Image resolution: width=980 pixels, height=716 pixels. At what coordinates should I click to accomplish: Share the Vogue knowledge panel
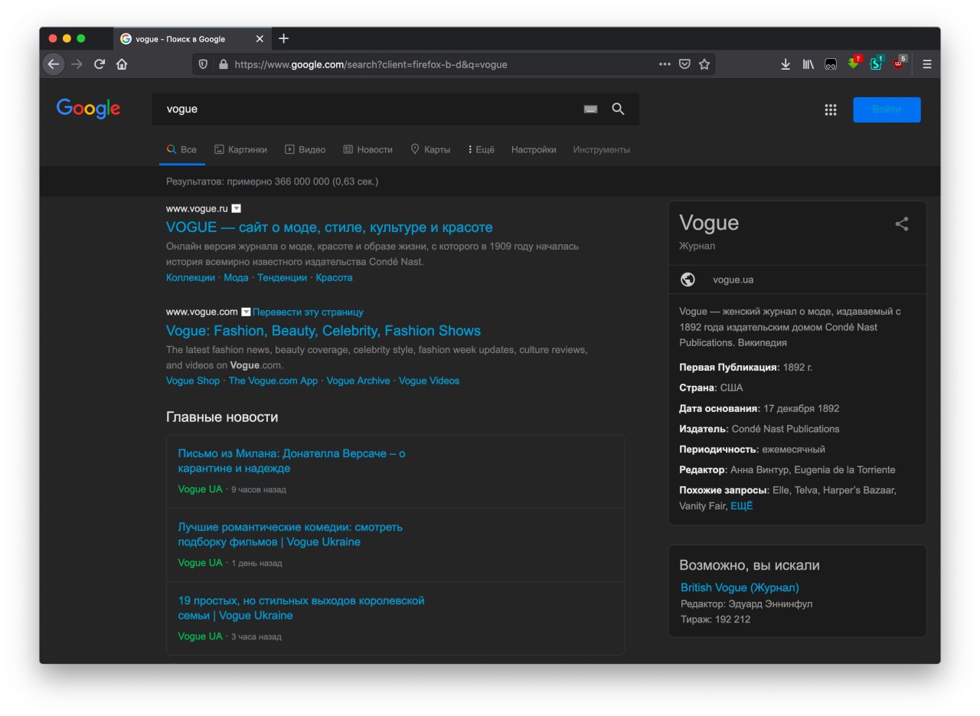[902, 224]
